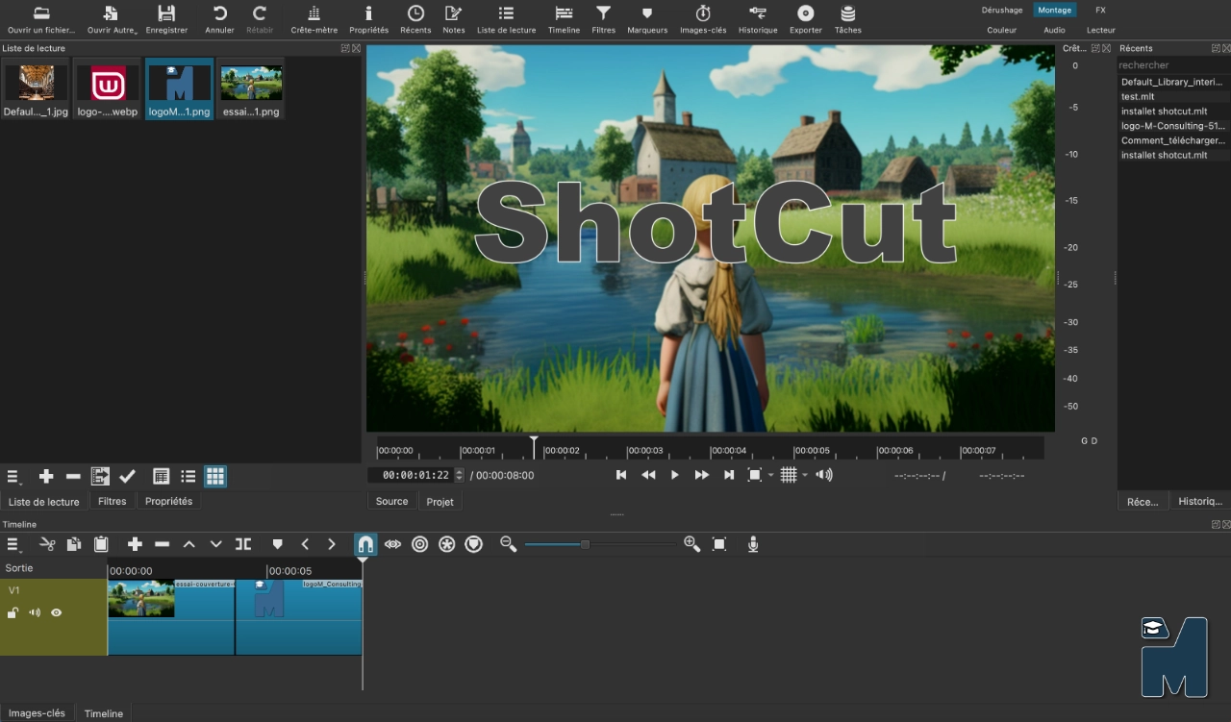Screen dimensions: 1231x722
Task: Open a file with Ouvrir un fichier
Action: tap(41, 19)
